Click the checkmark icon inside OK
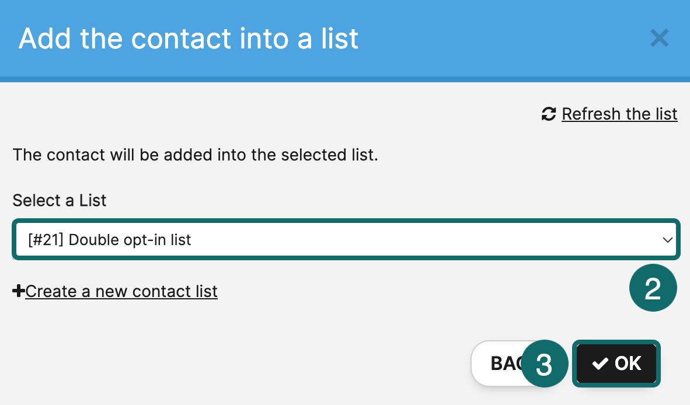The image size is (690, 405). click(600, 364)
